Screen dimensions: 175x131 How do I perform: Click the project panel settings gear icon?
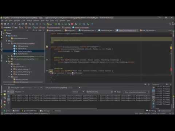pos(40,31)
